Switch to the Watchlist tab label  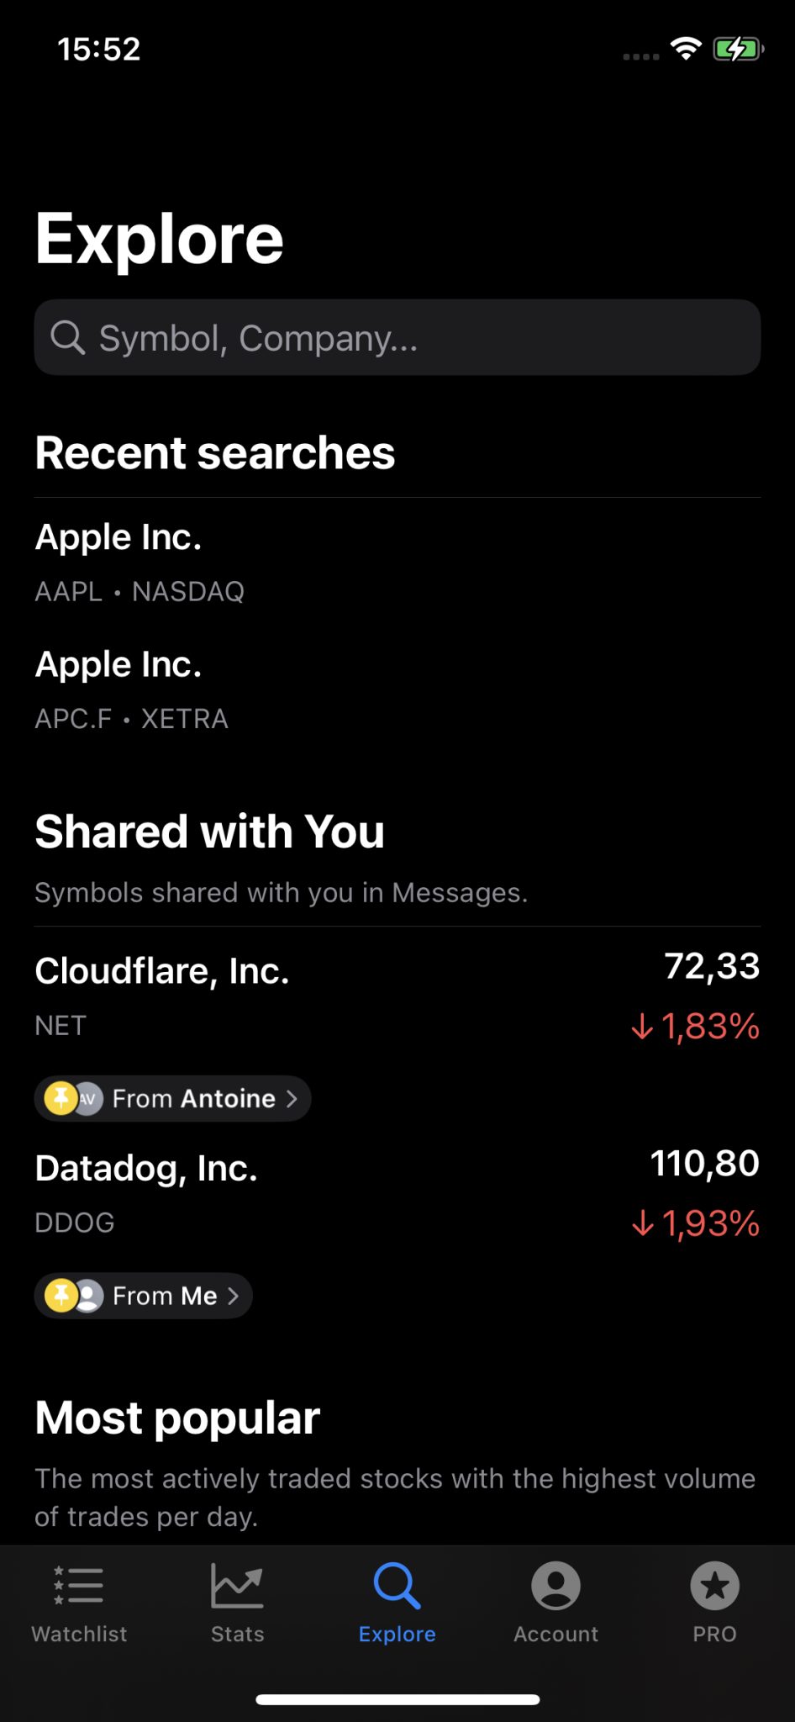(x=79, y=1634)
